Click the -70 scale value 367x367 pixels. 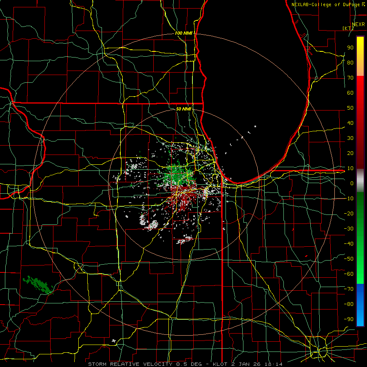pyautogui.click(x=349, y=289)
